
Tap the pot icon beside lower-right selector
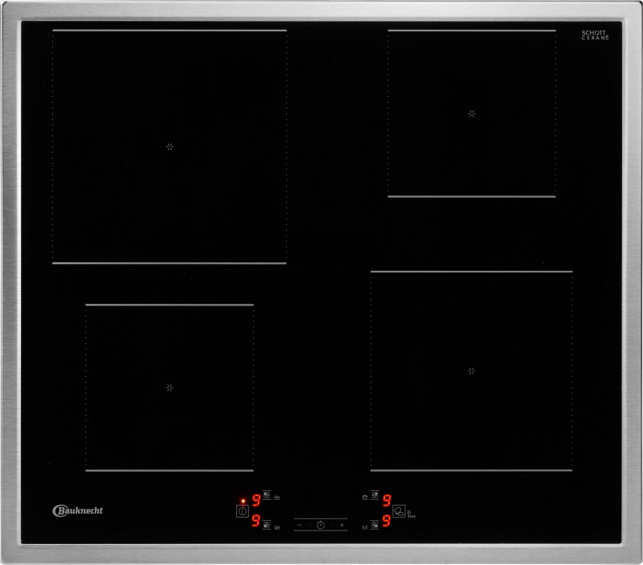pos(365,527)
